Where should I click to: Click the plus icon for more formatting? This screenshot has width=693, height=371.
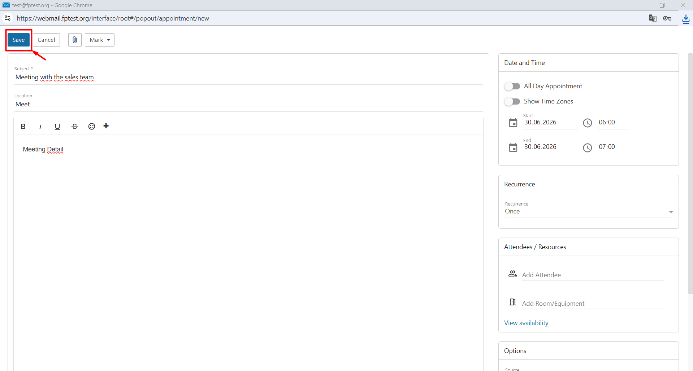[x=106, y=126]
